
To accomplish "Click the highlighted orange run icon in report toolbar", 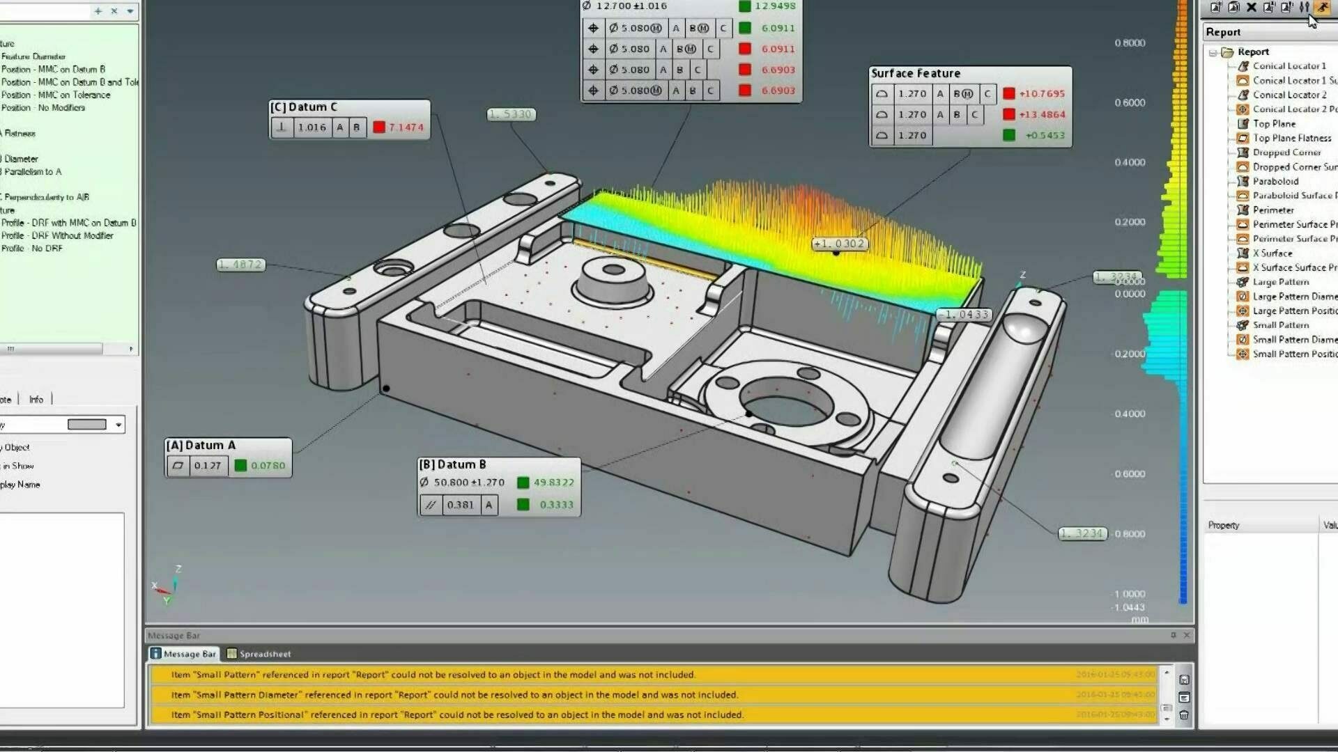I will 1321,7.
